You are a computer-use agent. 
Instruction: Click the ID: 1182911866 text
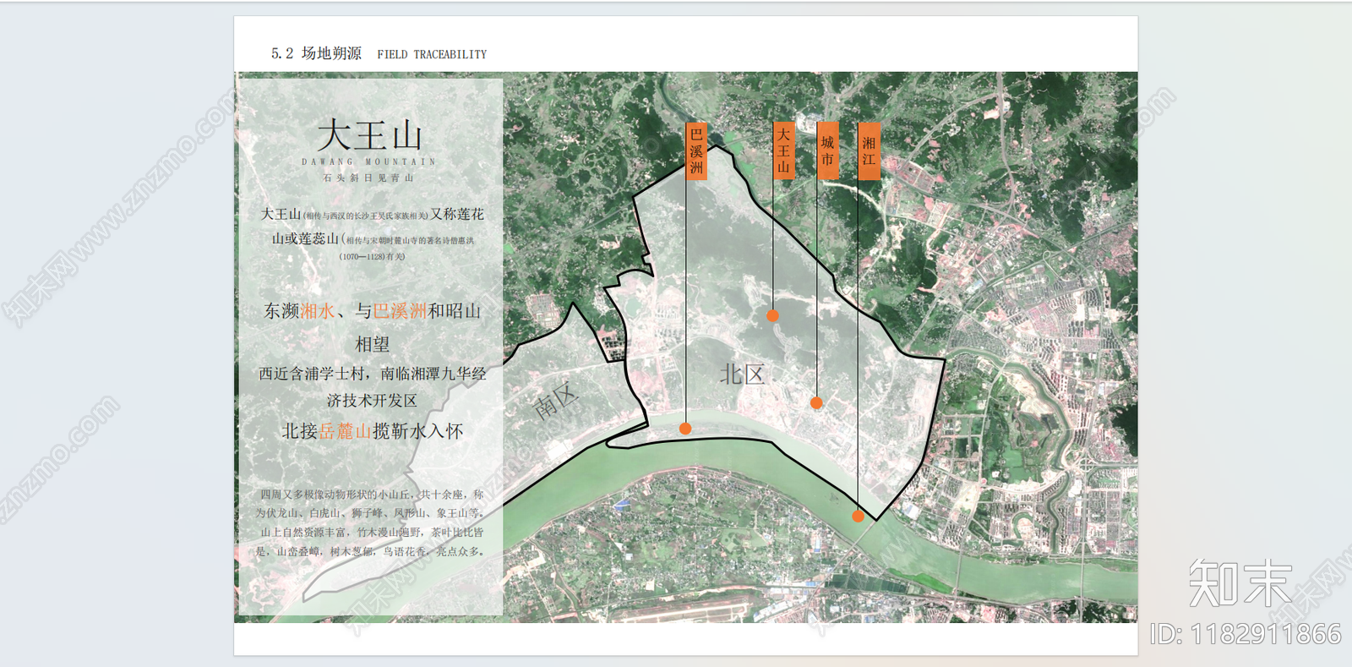pos(1246,634)
